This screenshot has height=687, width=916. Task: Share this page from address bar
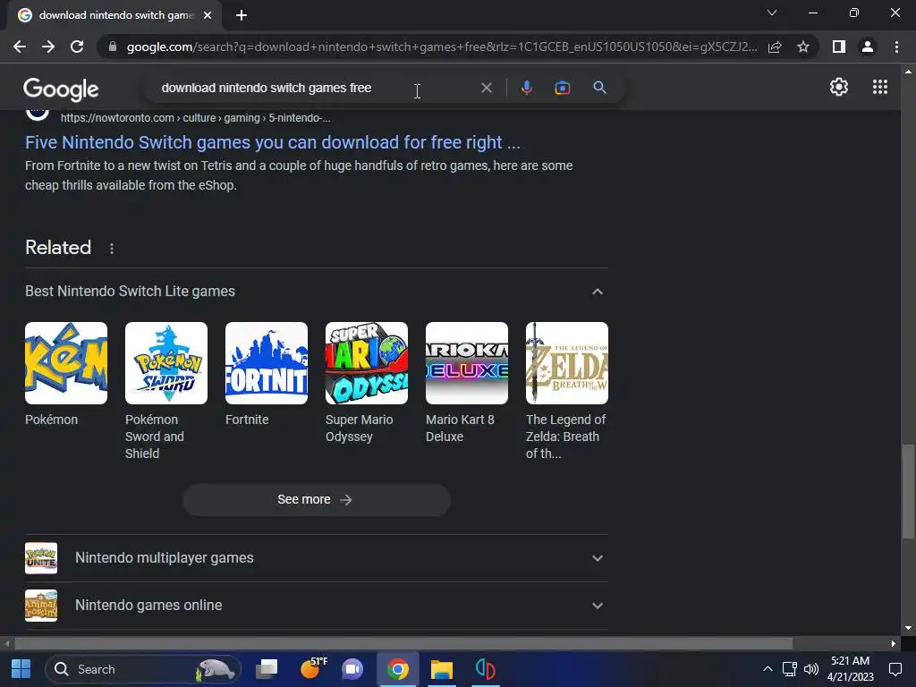(x=775, y=47)
